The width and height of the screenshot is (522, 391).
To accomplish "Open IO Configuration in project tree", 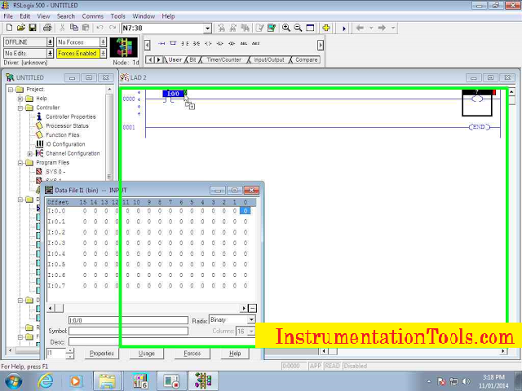I will pyautogui.click(x=65, y=144).
